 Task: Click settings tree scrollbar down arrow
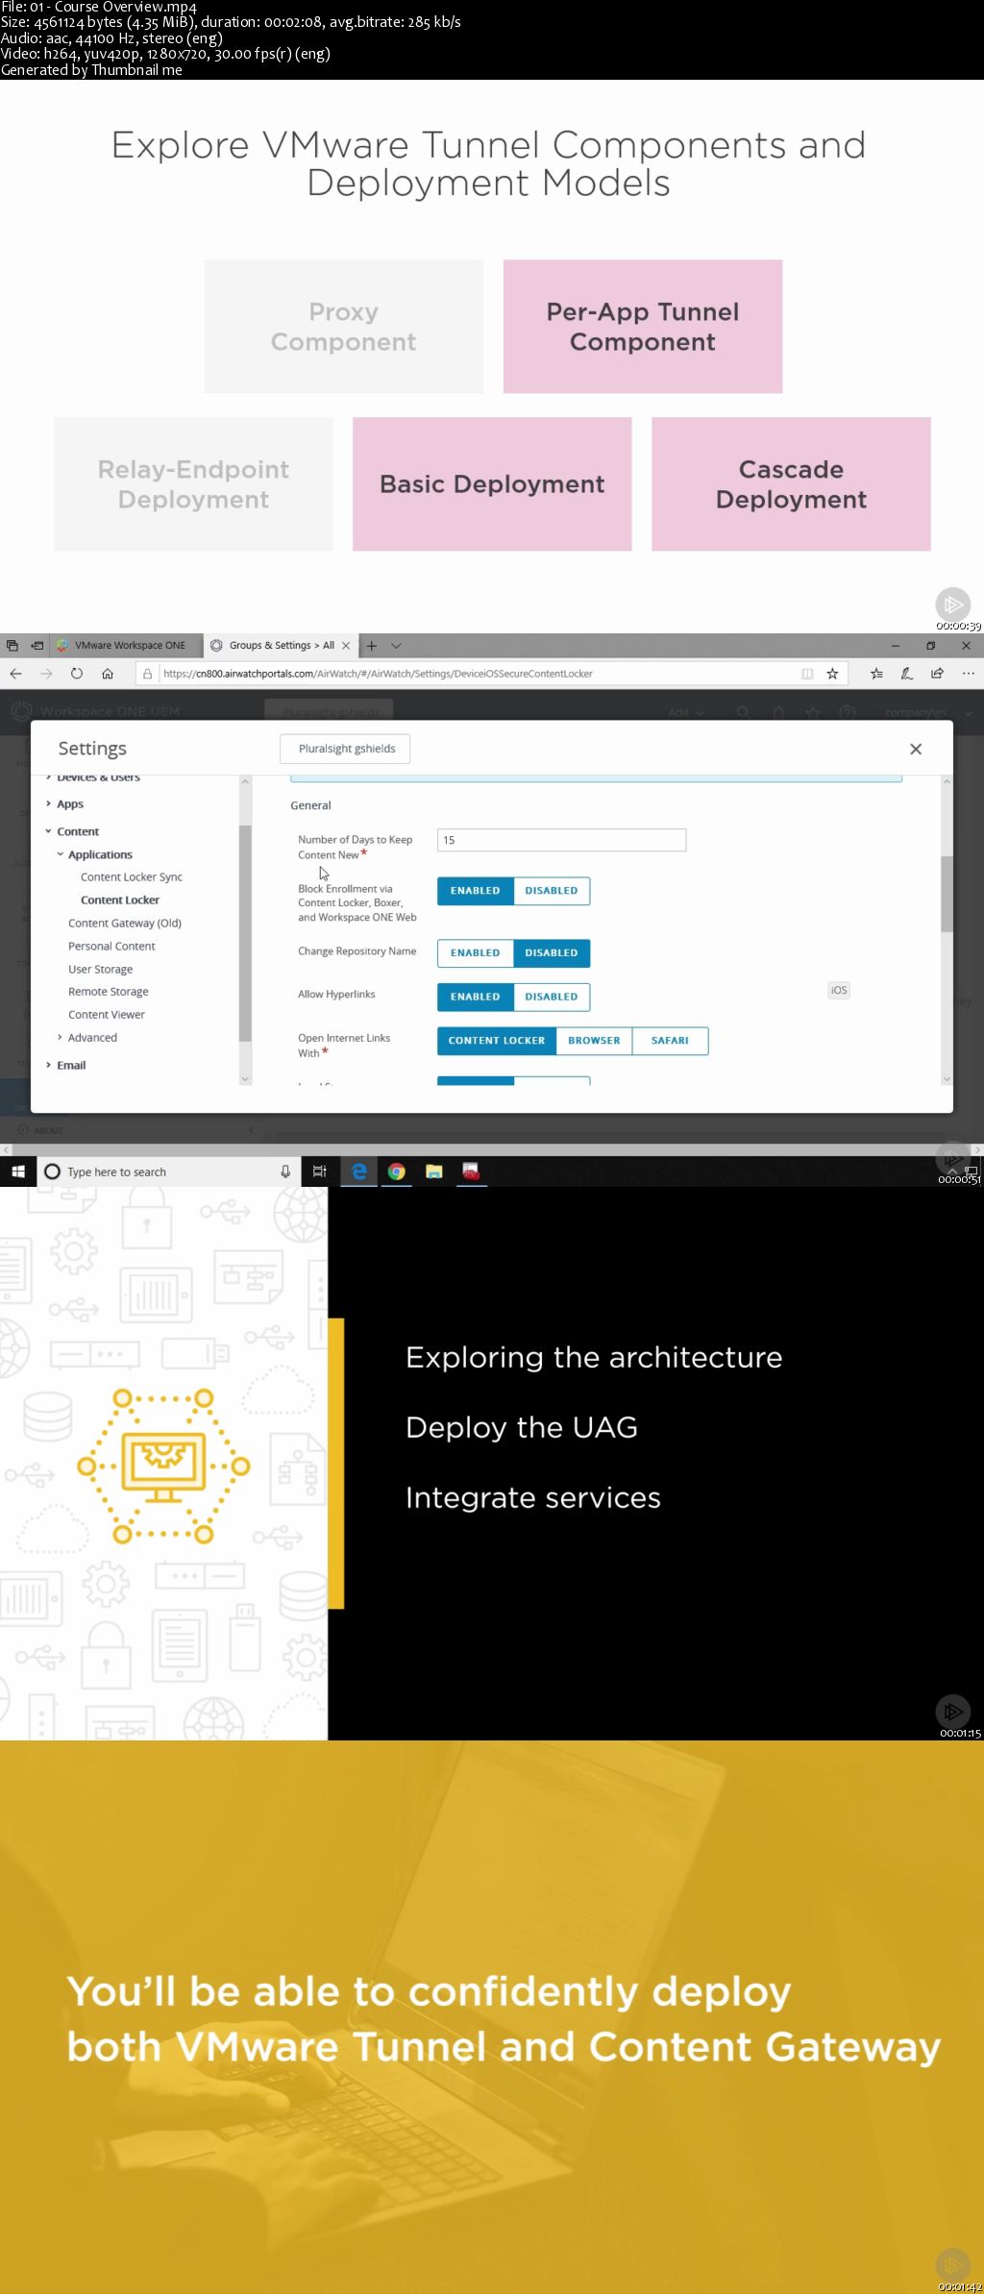pos(245,1079)
